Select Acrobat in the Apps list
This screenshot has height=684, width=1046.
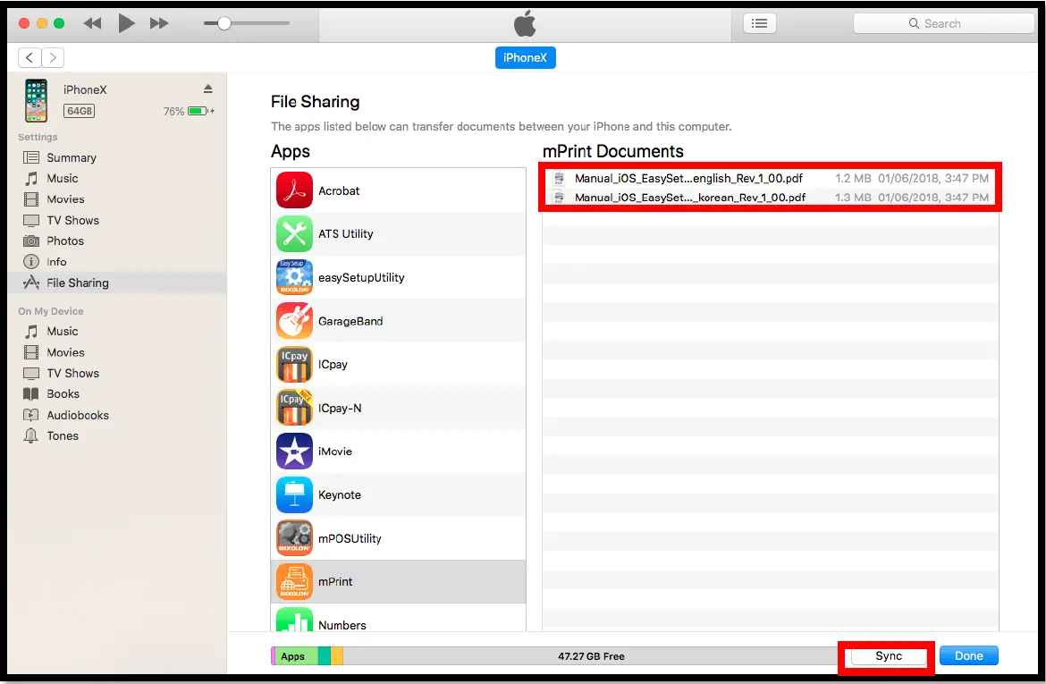(x=295, y=190)
